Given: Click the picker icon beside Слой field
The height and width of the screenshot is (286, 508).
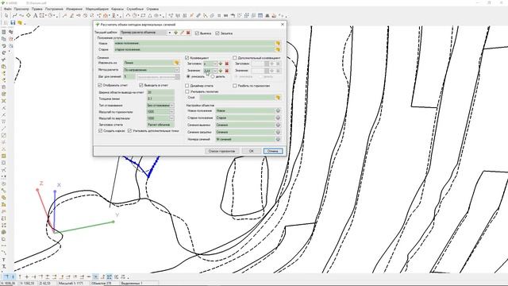Looking at the screenshot, I should tap(278, 97).
